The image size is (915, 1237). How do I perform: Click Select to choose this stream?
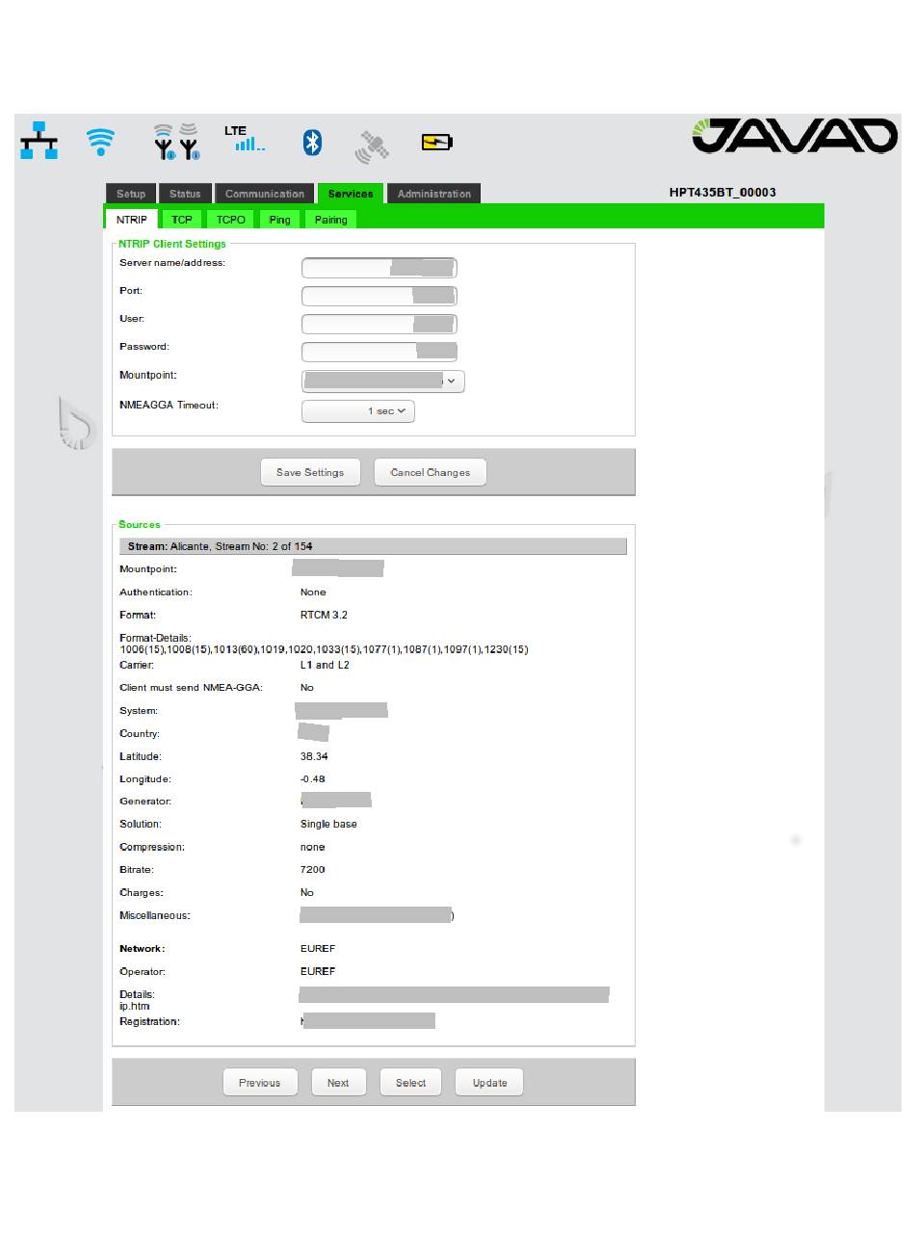410,1083
